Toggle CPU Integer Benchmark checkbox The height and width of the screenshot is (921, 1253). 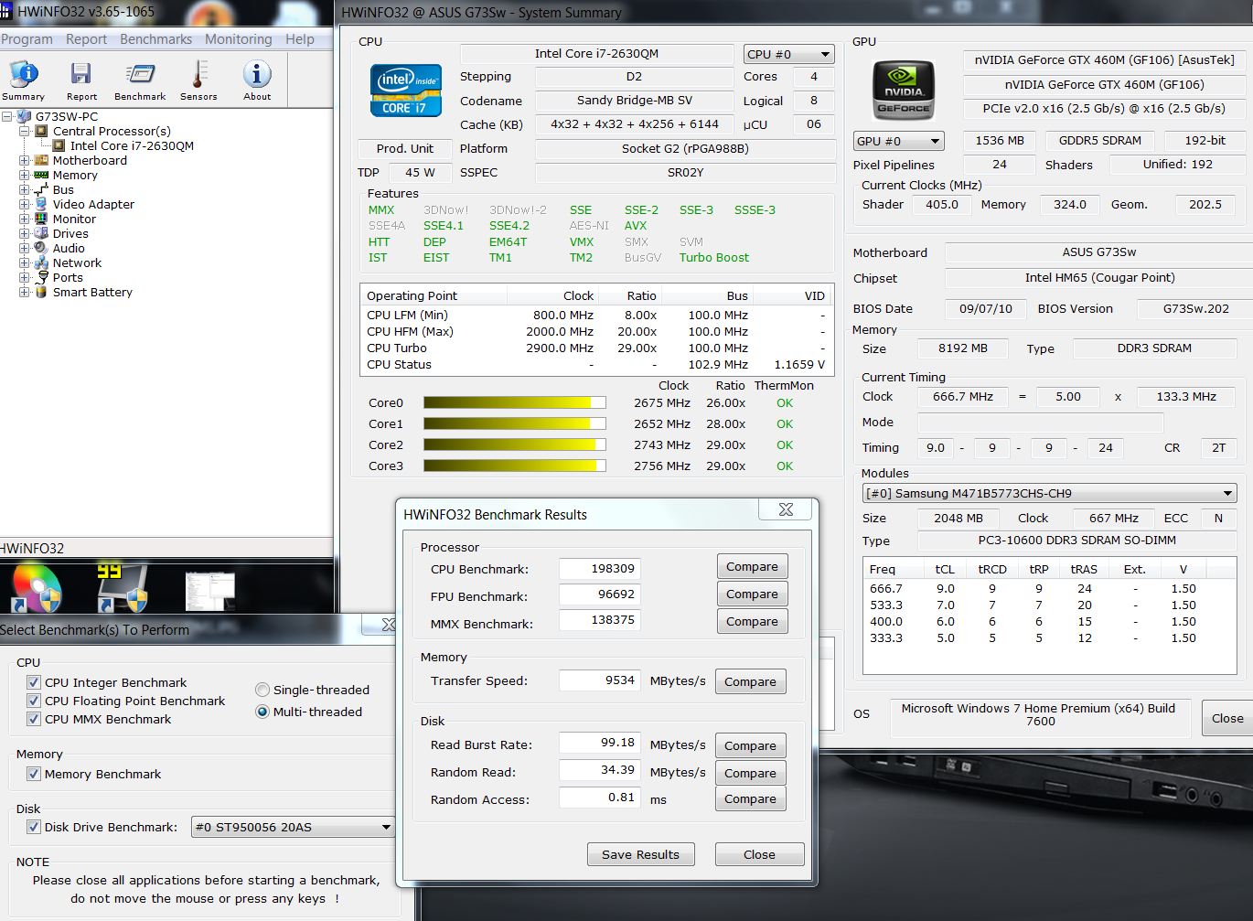34,682
